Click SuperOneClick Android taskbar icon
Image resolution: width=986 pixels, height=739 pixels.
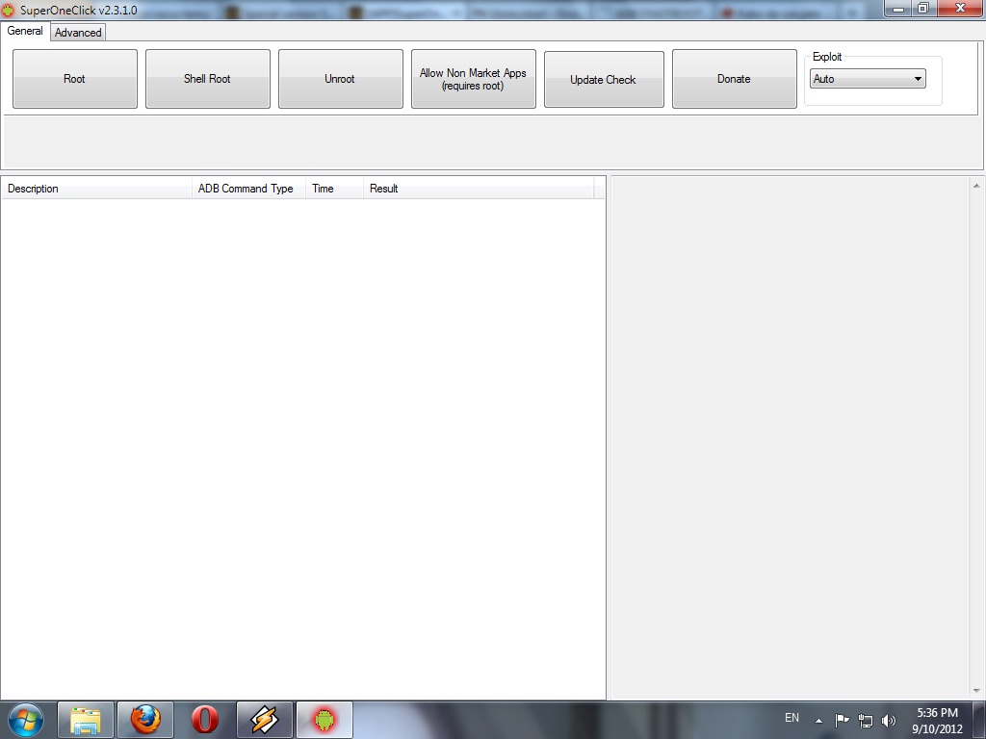324,720
